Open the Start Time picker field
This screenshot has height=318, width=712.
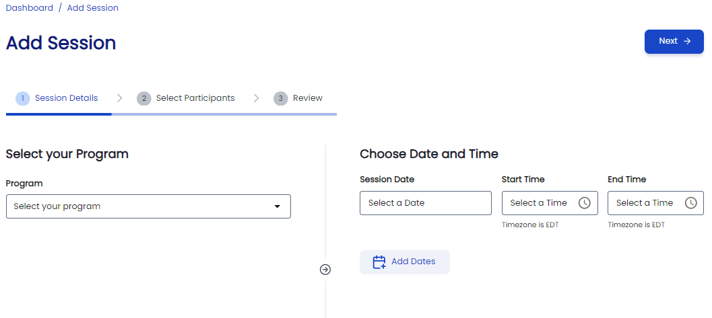point(539,203)
